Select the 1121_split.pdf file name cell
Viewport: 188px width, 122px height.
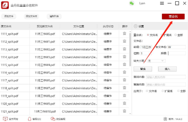click(x=9, y=112)
